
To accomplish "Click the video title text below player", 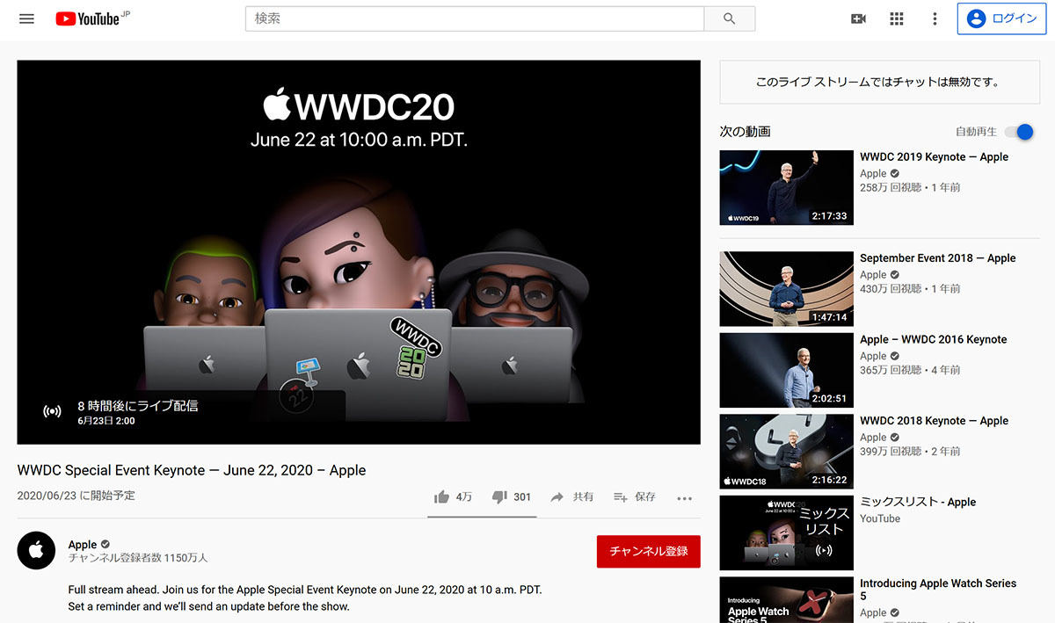I will pos(192,470).
